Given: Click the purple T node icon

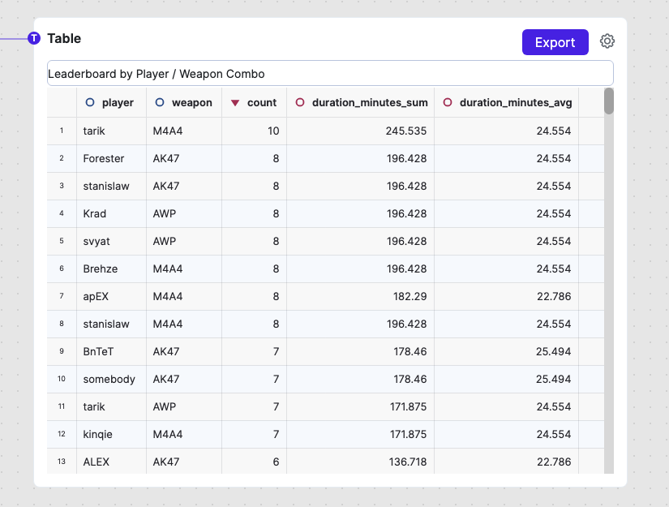Looking at the screenshot, I should pos(34,38).
